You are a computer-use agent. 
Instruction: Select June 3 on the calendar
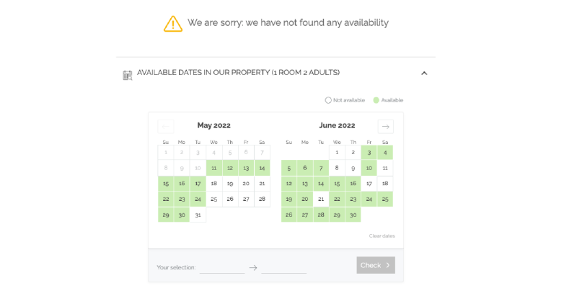point(369,153)
